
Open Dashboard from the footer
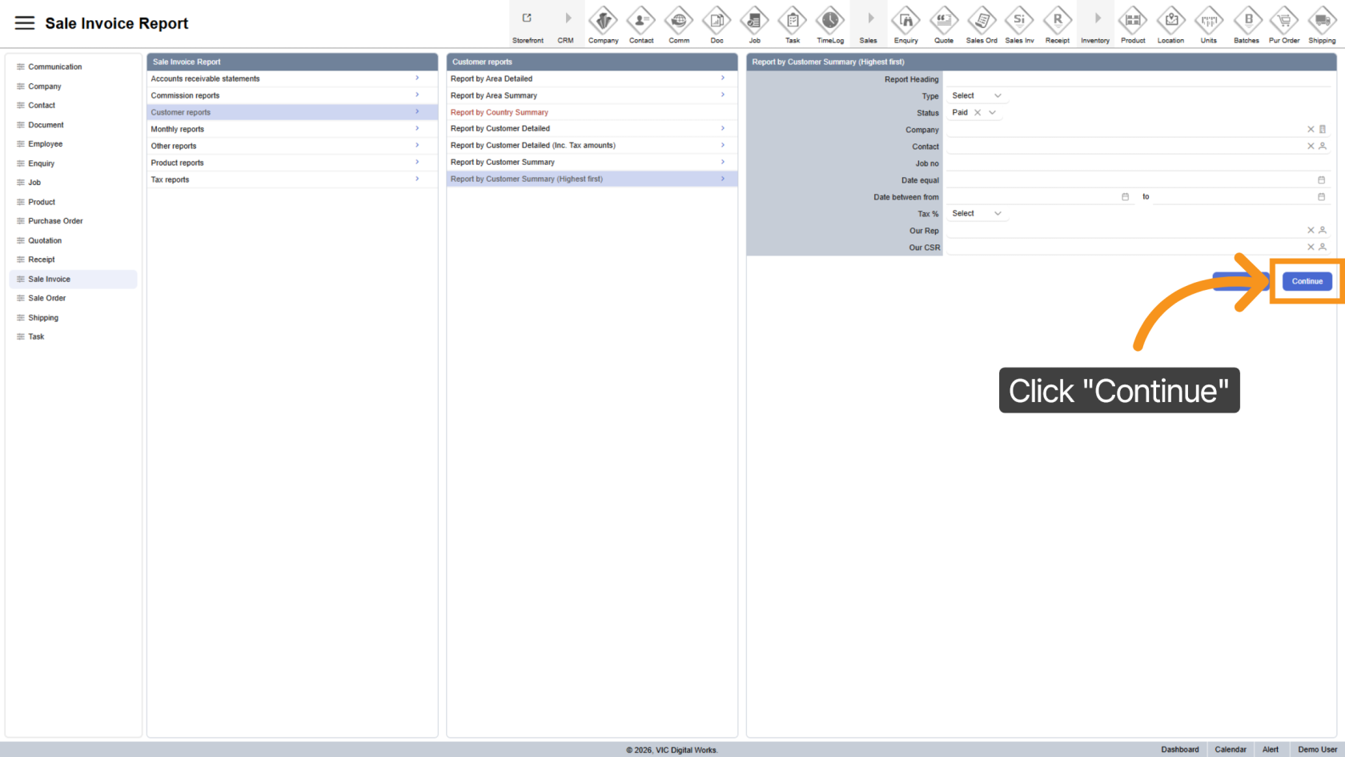(x=1179, y=750)
